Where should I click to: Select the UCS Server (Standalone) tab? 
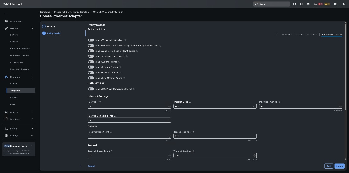coord(307,35)
